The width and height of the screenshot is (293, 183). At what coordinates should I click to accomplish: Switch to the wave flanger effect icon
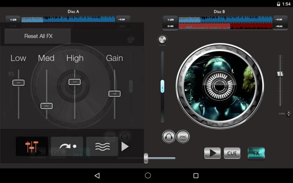(x=102, y=146)
